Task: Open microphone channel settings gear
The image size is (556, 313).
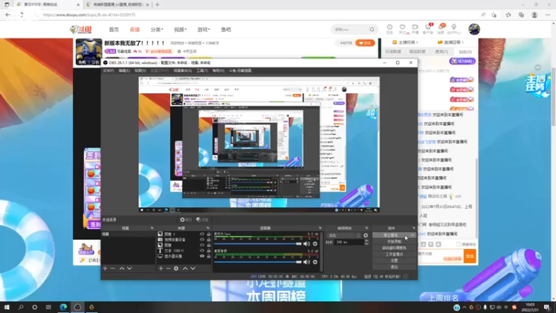Action: [x=315, y=244]
